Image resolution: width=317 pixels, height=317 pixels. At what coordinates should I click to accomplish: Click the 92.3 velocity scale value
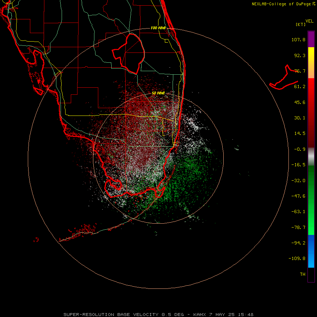coord(300,55)
